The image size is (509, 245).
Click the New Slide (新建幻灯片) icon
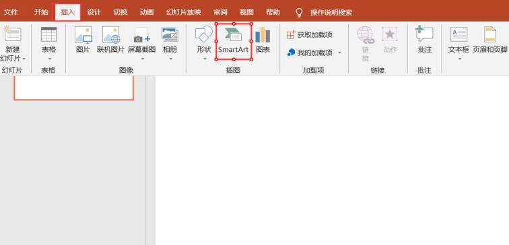(x=12, y=34)
